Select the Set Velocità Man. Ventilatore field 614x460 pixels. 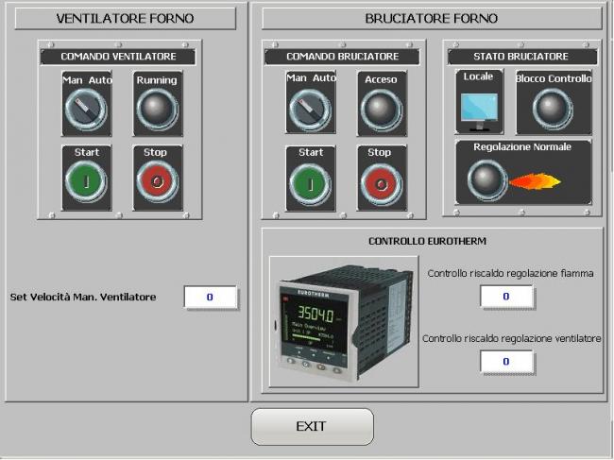pyautogui.click(x=211, y=298)
